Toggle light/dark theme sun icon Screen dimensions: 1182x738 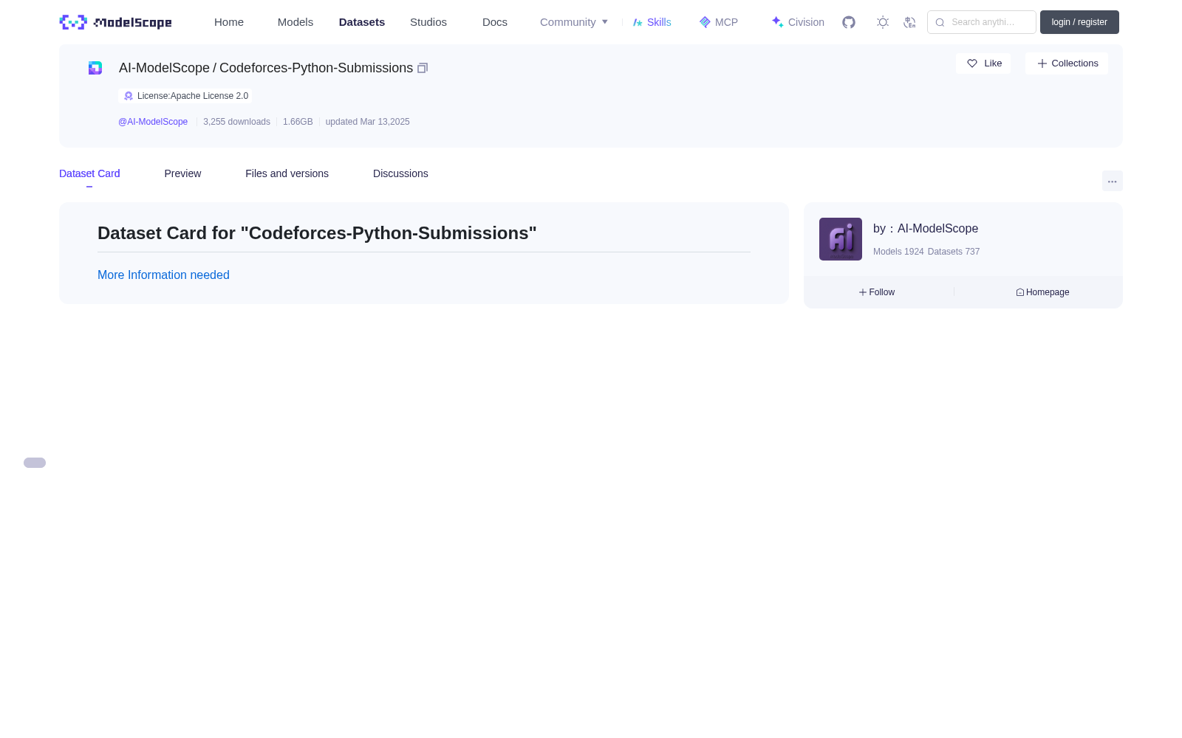[883, 22]
